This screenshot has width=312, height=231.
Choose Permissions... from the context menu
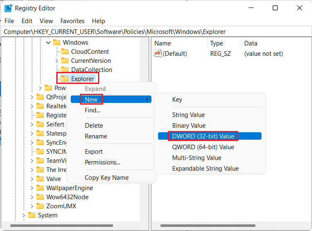coord(111,162)
